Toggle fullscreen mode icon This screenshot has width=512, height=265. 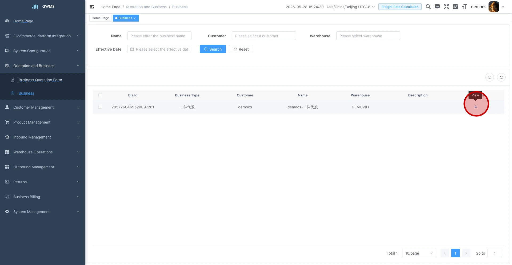coord(446,7)
